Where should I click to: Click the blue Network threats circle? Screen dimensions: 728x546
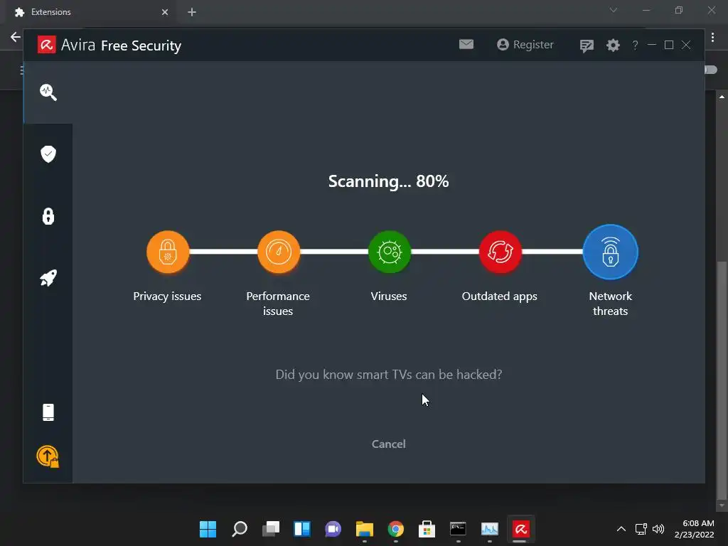tap(611, 252)
